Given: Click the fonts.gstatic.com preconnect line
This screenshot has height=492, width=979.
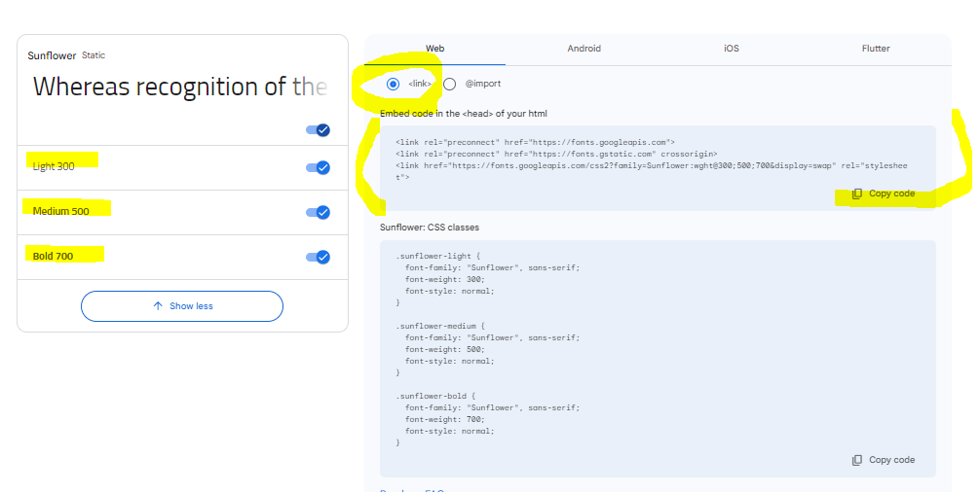Looking at the screenshot, I should tap(556, 154).
